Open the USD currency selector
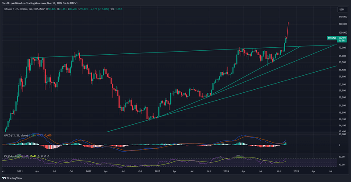 point(343,9)
